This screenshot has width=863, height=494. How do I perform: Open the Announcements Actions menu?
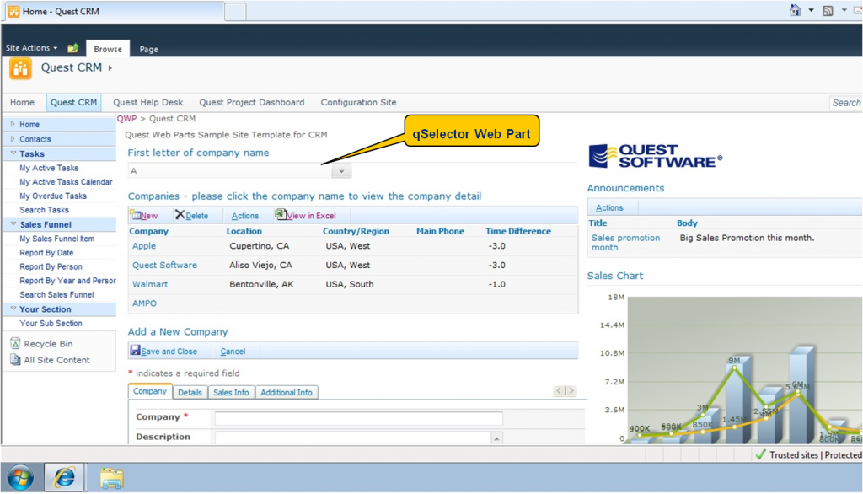(x=609, y=207)
